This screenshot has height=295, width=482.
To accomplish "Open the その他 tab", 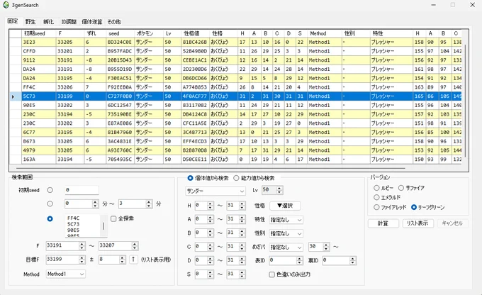I will (x=114, y=21).
